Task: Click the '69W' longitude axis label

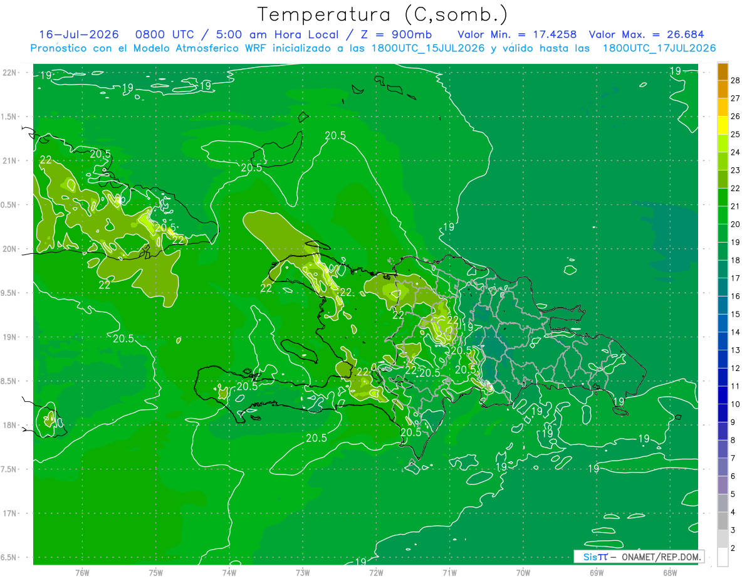Action: pos(597,572)
